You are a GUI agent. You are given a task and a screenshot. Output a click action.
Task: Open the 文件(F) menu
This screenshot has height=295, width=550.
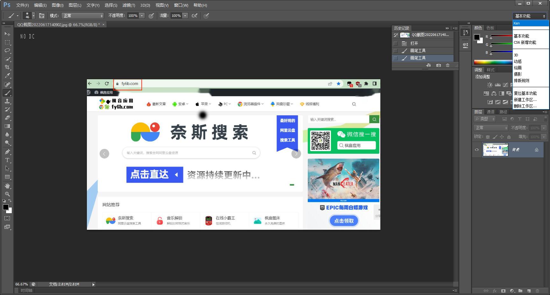click(22, 5)
